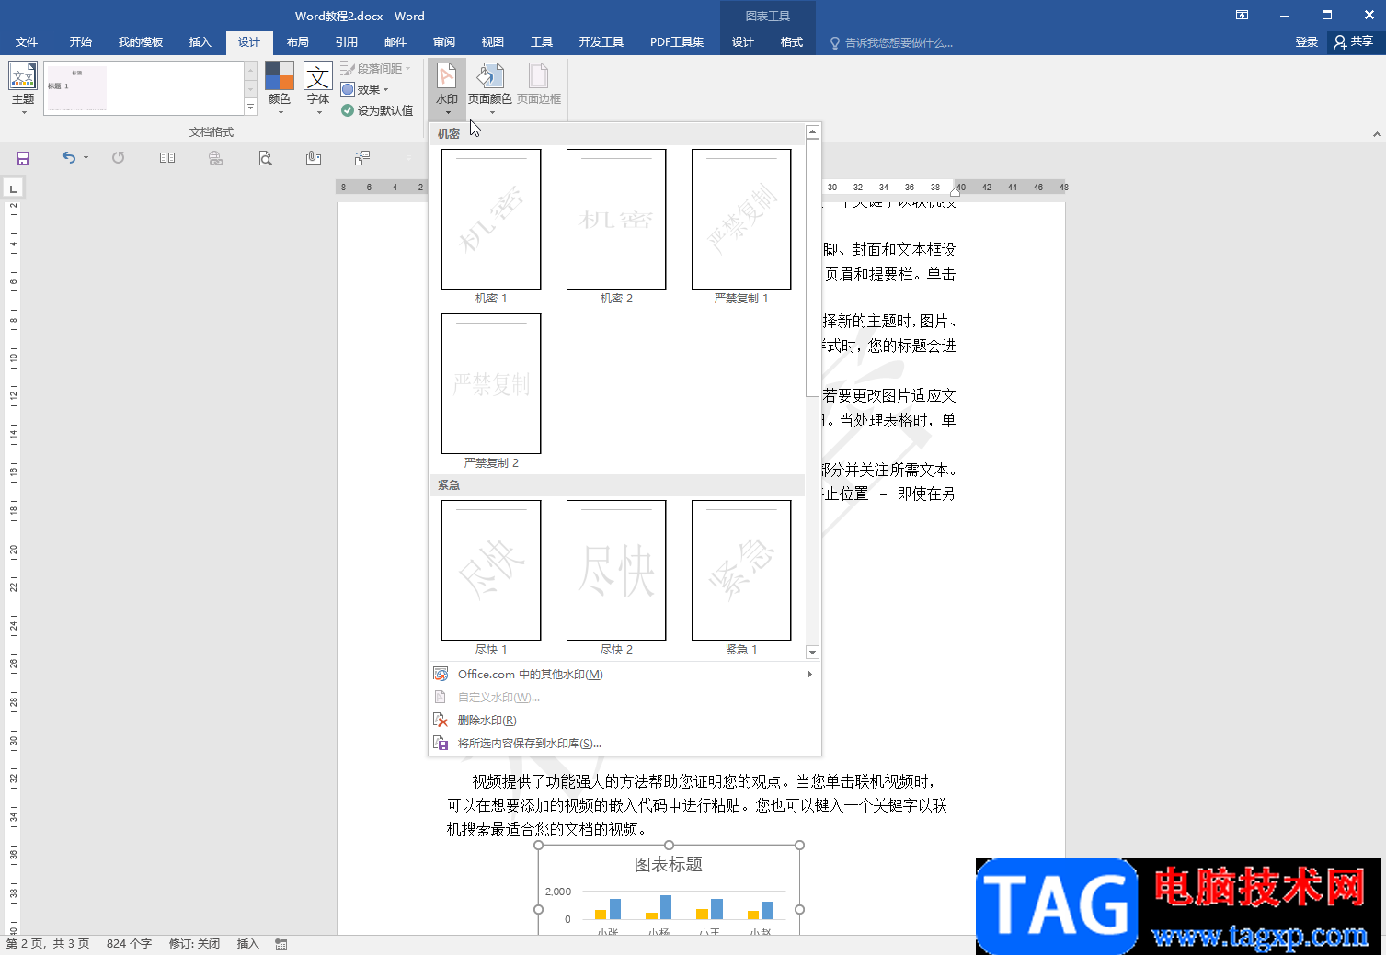The width and height of the screenshot is (1386, 955).
Task: Click the last quick toolbar document icon
Action: pyautogui.click(x=362, y=158)
